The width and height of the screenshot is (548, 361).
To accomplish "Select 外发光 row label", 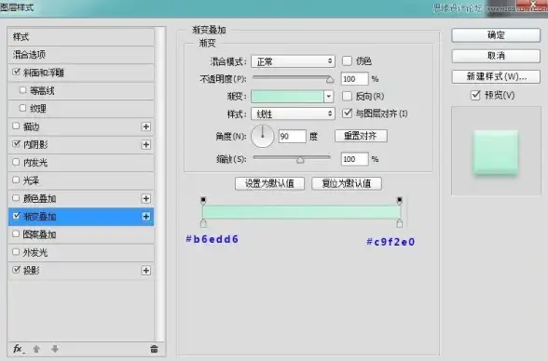I will coord(35,252).
